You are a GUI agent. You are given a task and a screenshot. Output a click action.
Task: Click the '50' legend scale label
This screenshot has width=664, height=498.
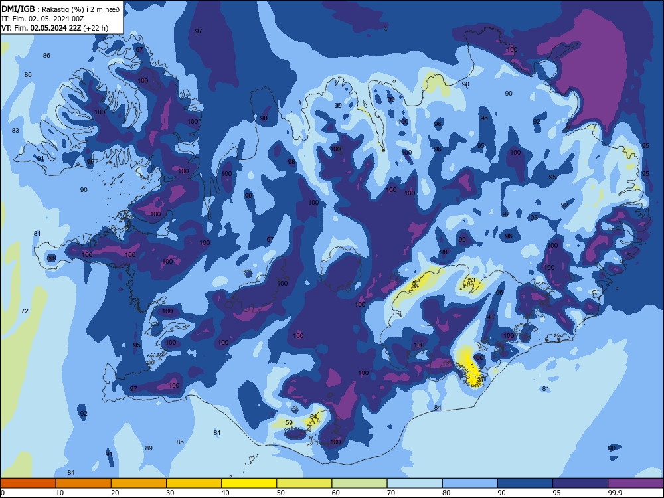point(281,493)
